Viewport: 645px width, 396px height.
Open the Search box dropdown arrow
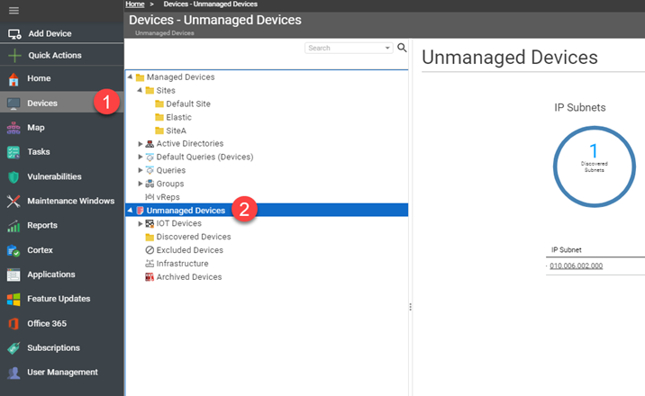pos(387,48)
